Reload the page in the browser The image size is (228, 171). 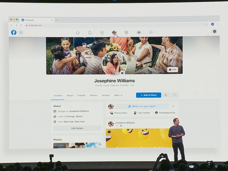(21, 25)
